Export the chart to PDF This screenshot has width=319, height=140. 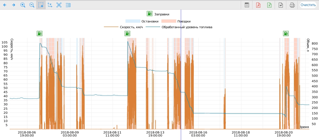click(x=258, y=5)
